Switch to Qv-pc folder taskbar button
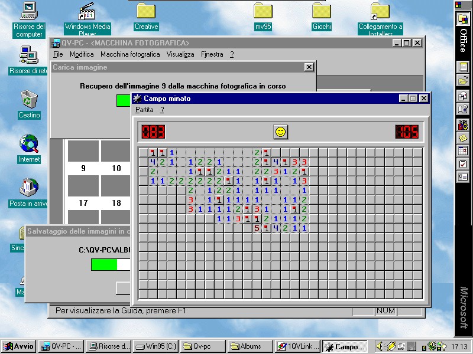473x354 pixels. click(x=202, y=346)
